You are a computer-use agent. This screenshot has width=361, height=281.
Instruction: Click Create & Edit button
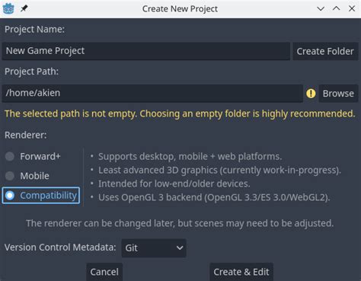(x=241, y=272)
